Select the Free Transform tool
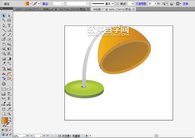Image resolution: width=195 pixels, height=138 pixels. tap(9, 49)
